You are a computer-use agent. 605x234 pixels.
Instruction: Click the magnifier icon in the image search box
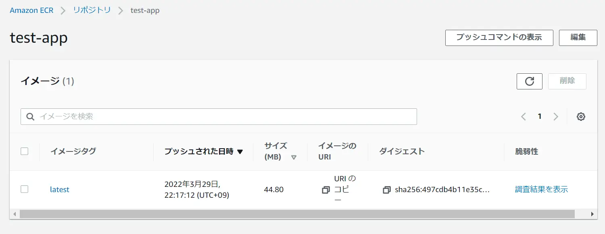[30, 116]
